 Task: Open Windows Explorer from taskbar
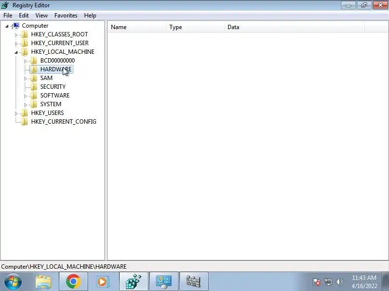(43, 281)
